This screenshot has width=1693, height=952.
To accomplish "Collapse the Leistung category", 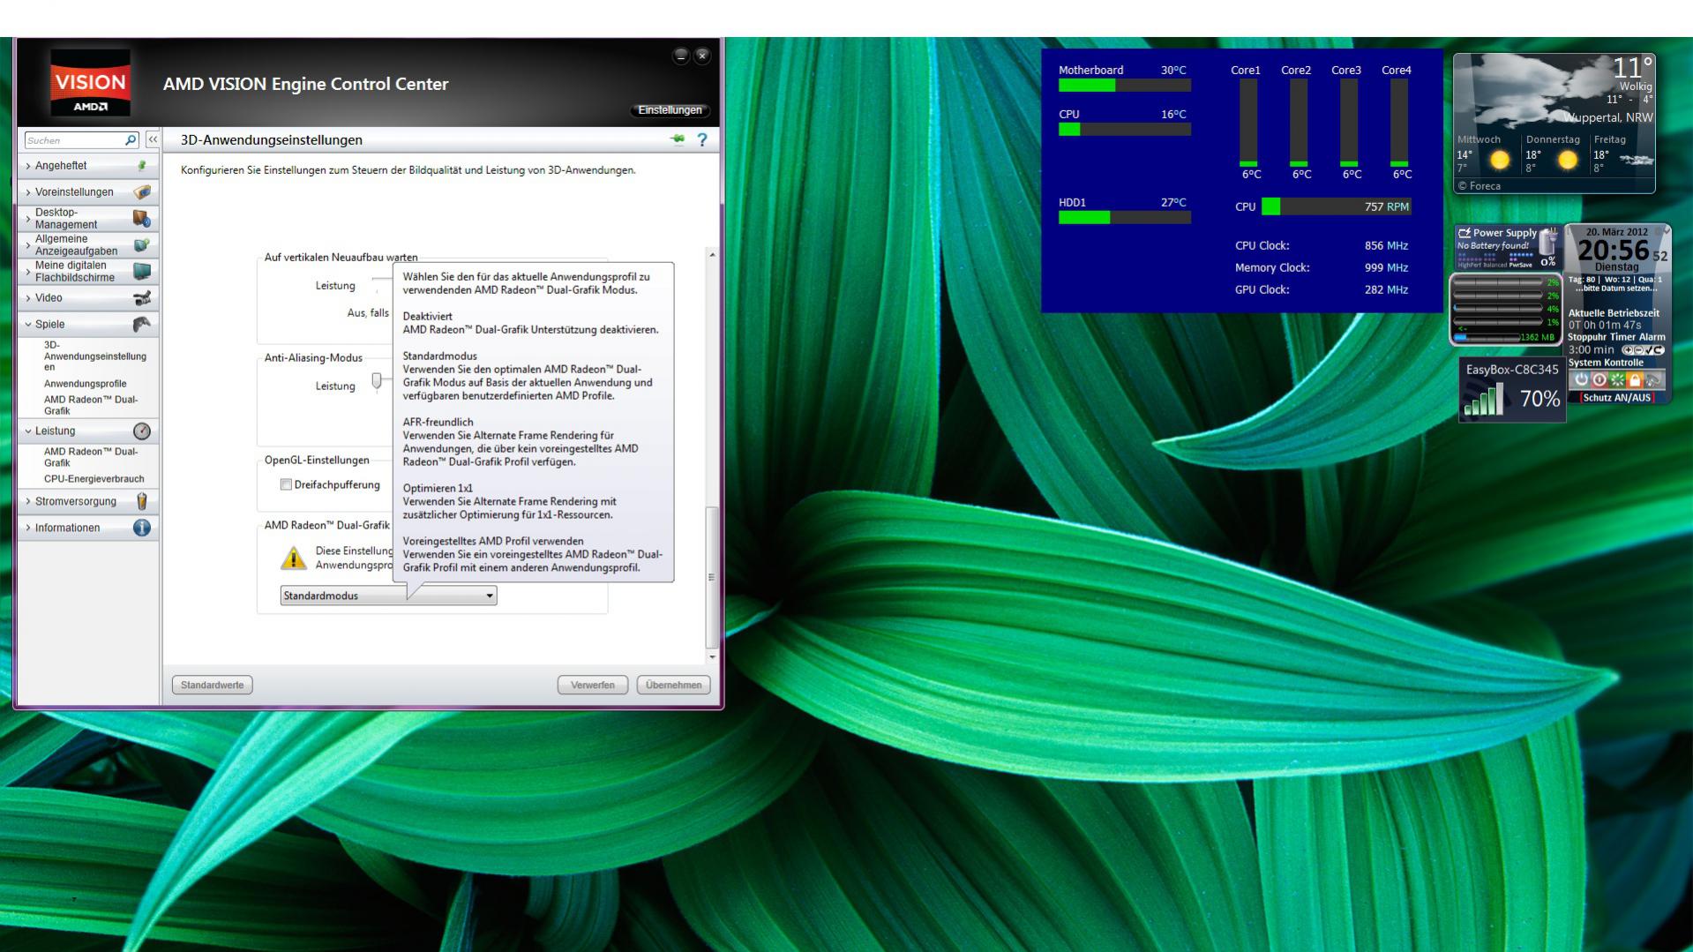I will click(x=88, y=431).
